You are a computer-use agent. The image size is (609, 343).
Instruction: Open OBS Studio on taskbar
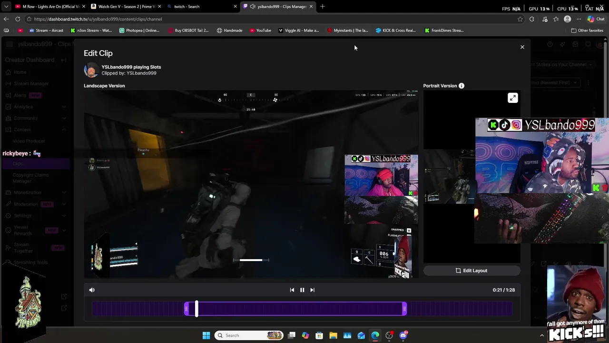point(389,335)
